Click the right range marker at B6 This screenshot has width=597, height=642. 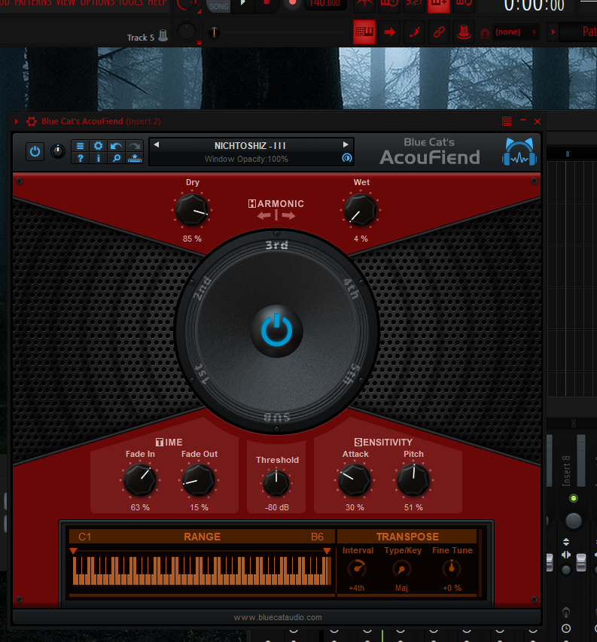(327, 551)
